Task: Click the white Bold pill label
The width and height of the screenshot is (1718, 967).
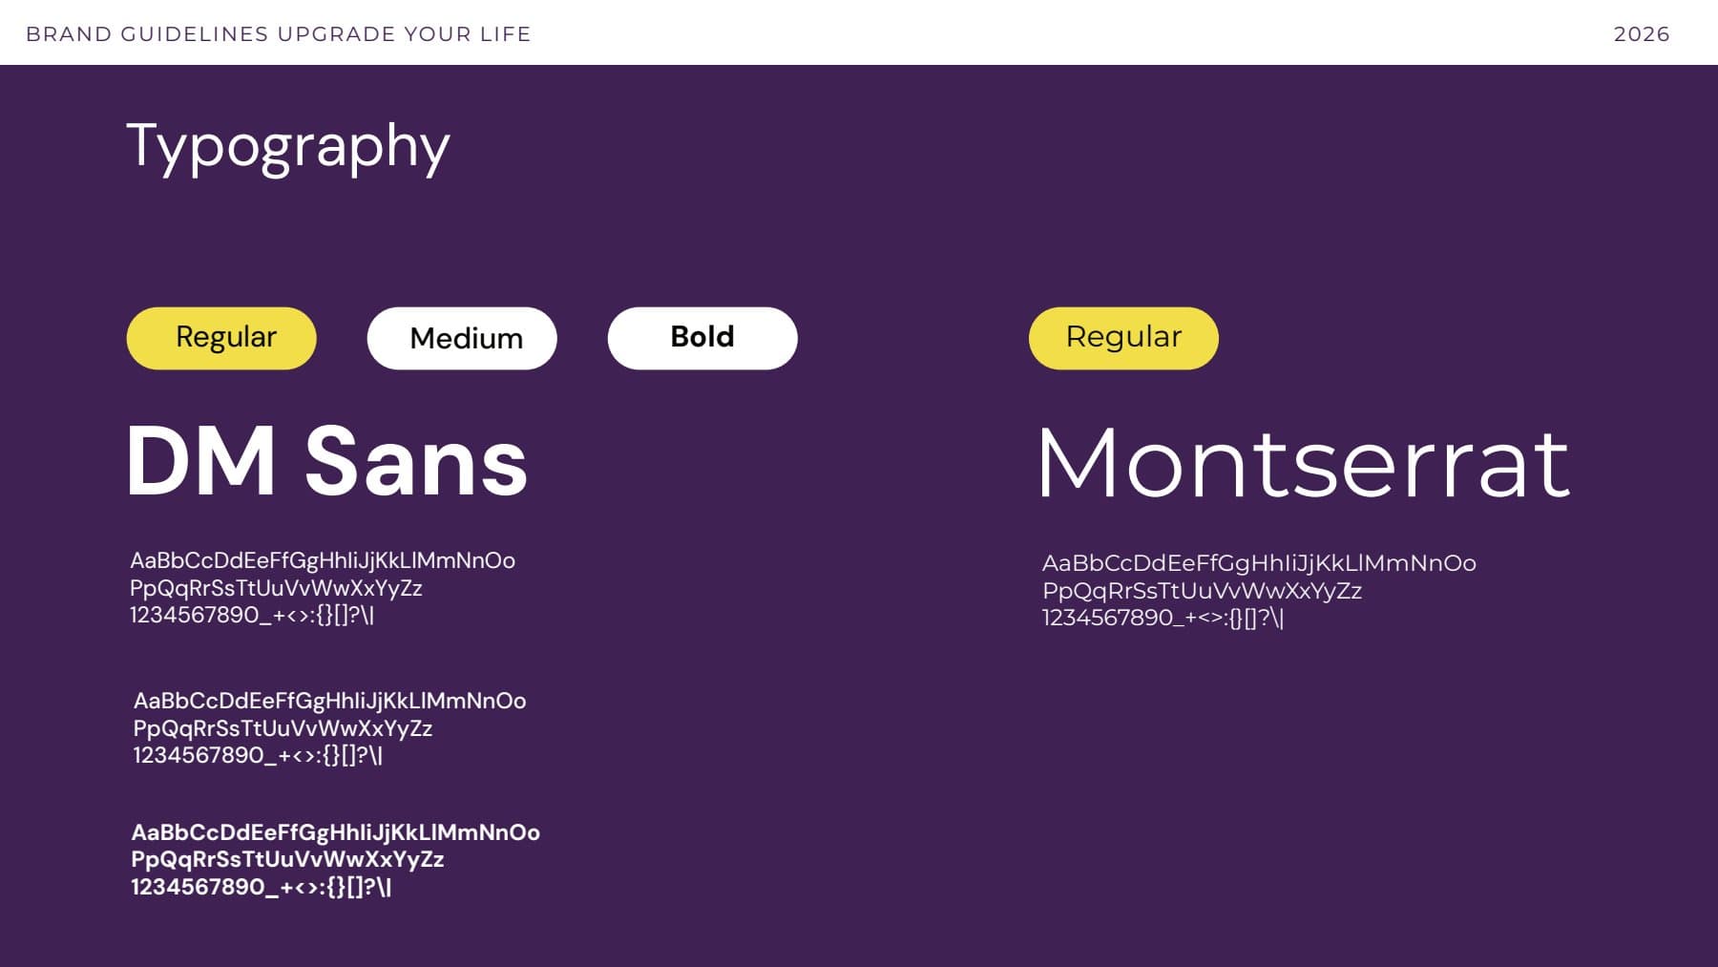Action: (702, 338)
